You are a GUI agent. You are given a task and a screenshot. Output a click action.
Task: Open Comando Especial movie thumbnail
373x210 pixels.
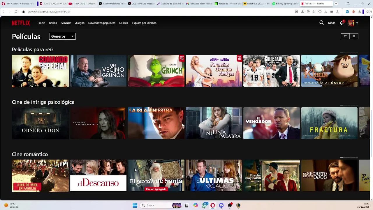tap(40, 71)
